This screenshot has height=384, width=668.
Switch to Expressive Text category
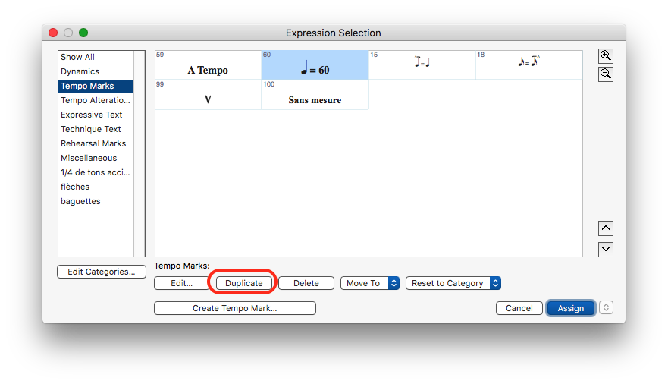tap(91, 115)
